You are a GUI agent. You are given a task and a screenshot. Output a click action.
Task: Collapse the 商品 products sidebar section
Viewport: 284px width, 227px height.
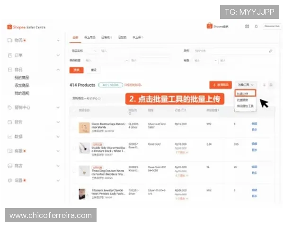[x=58, y=70]
